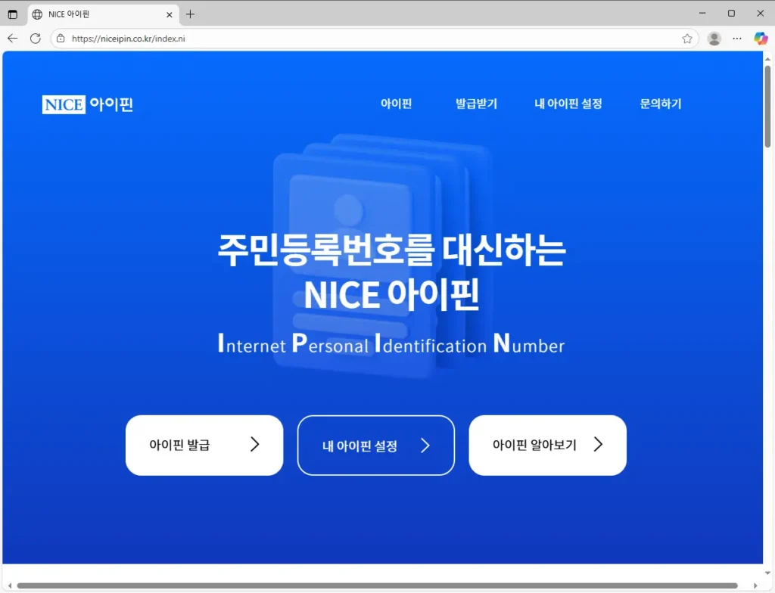The image size is (775, 593).
Task: Reload the page with the refresh icon
Action: coord(36,39)
